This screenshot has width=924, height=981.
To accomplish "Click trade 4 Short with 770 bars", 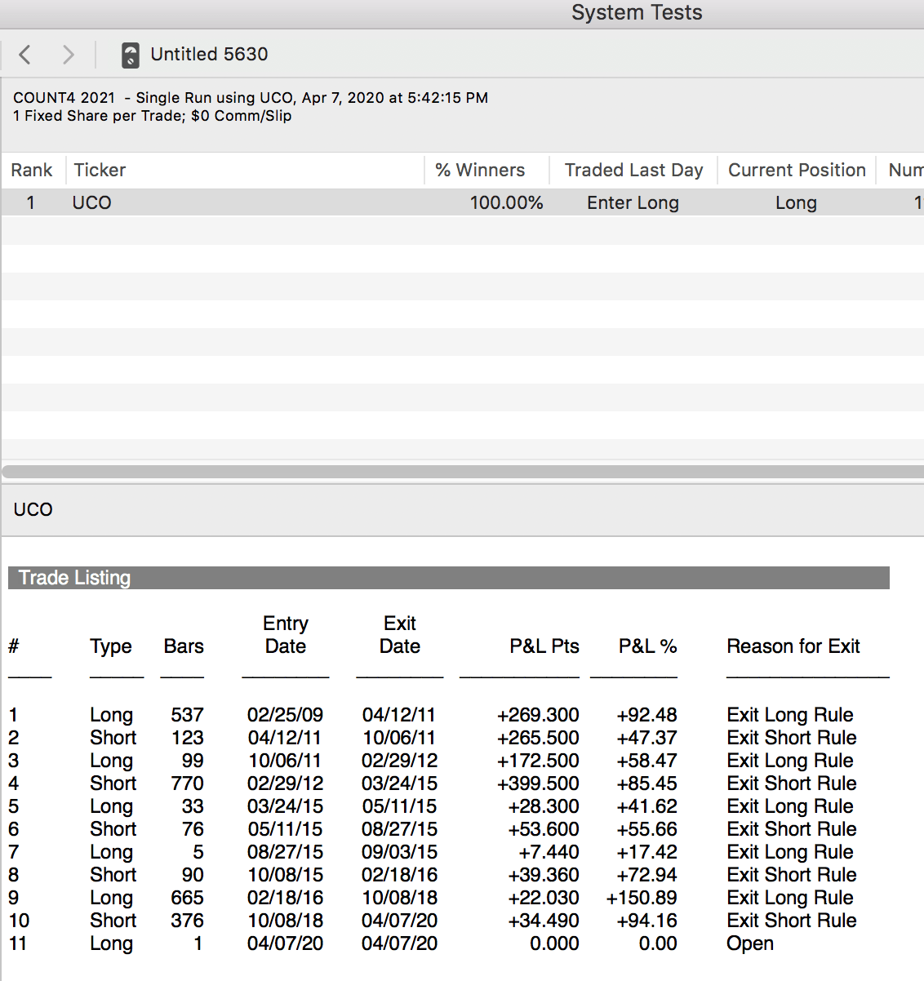I will click(113, 783).
